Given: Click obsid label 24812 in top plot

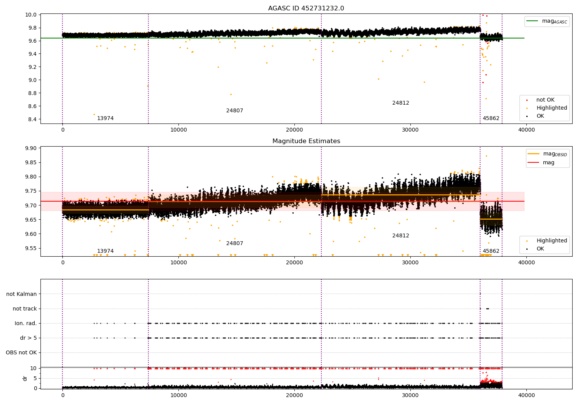Looking at the screenshot, I should [401, 103].
